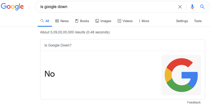Switch to the Videos tab
Image resolution: width=211 pixels, height=105 pixels.
[125, 21]
